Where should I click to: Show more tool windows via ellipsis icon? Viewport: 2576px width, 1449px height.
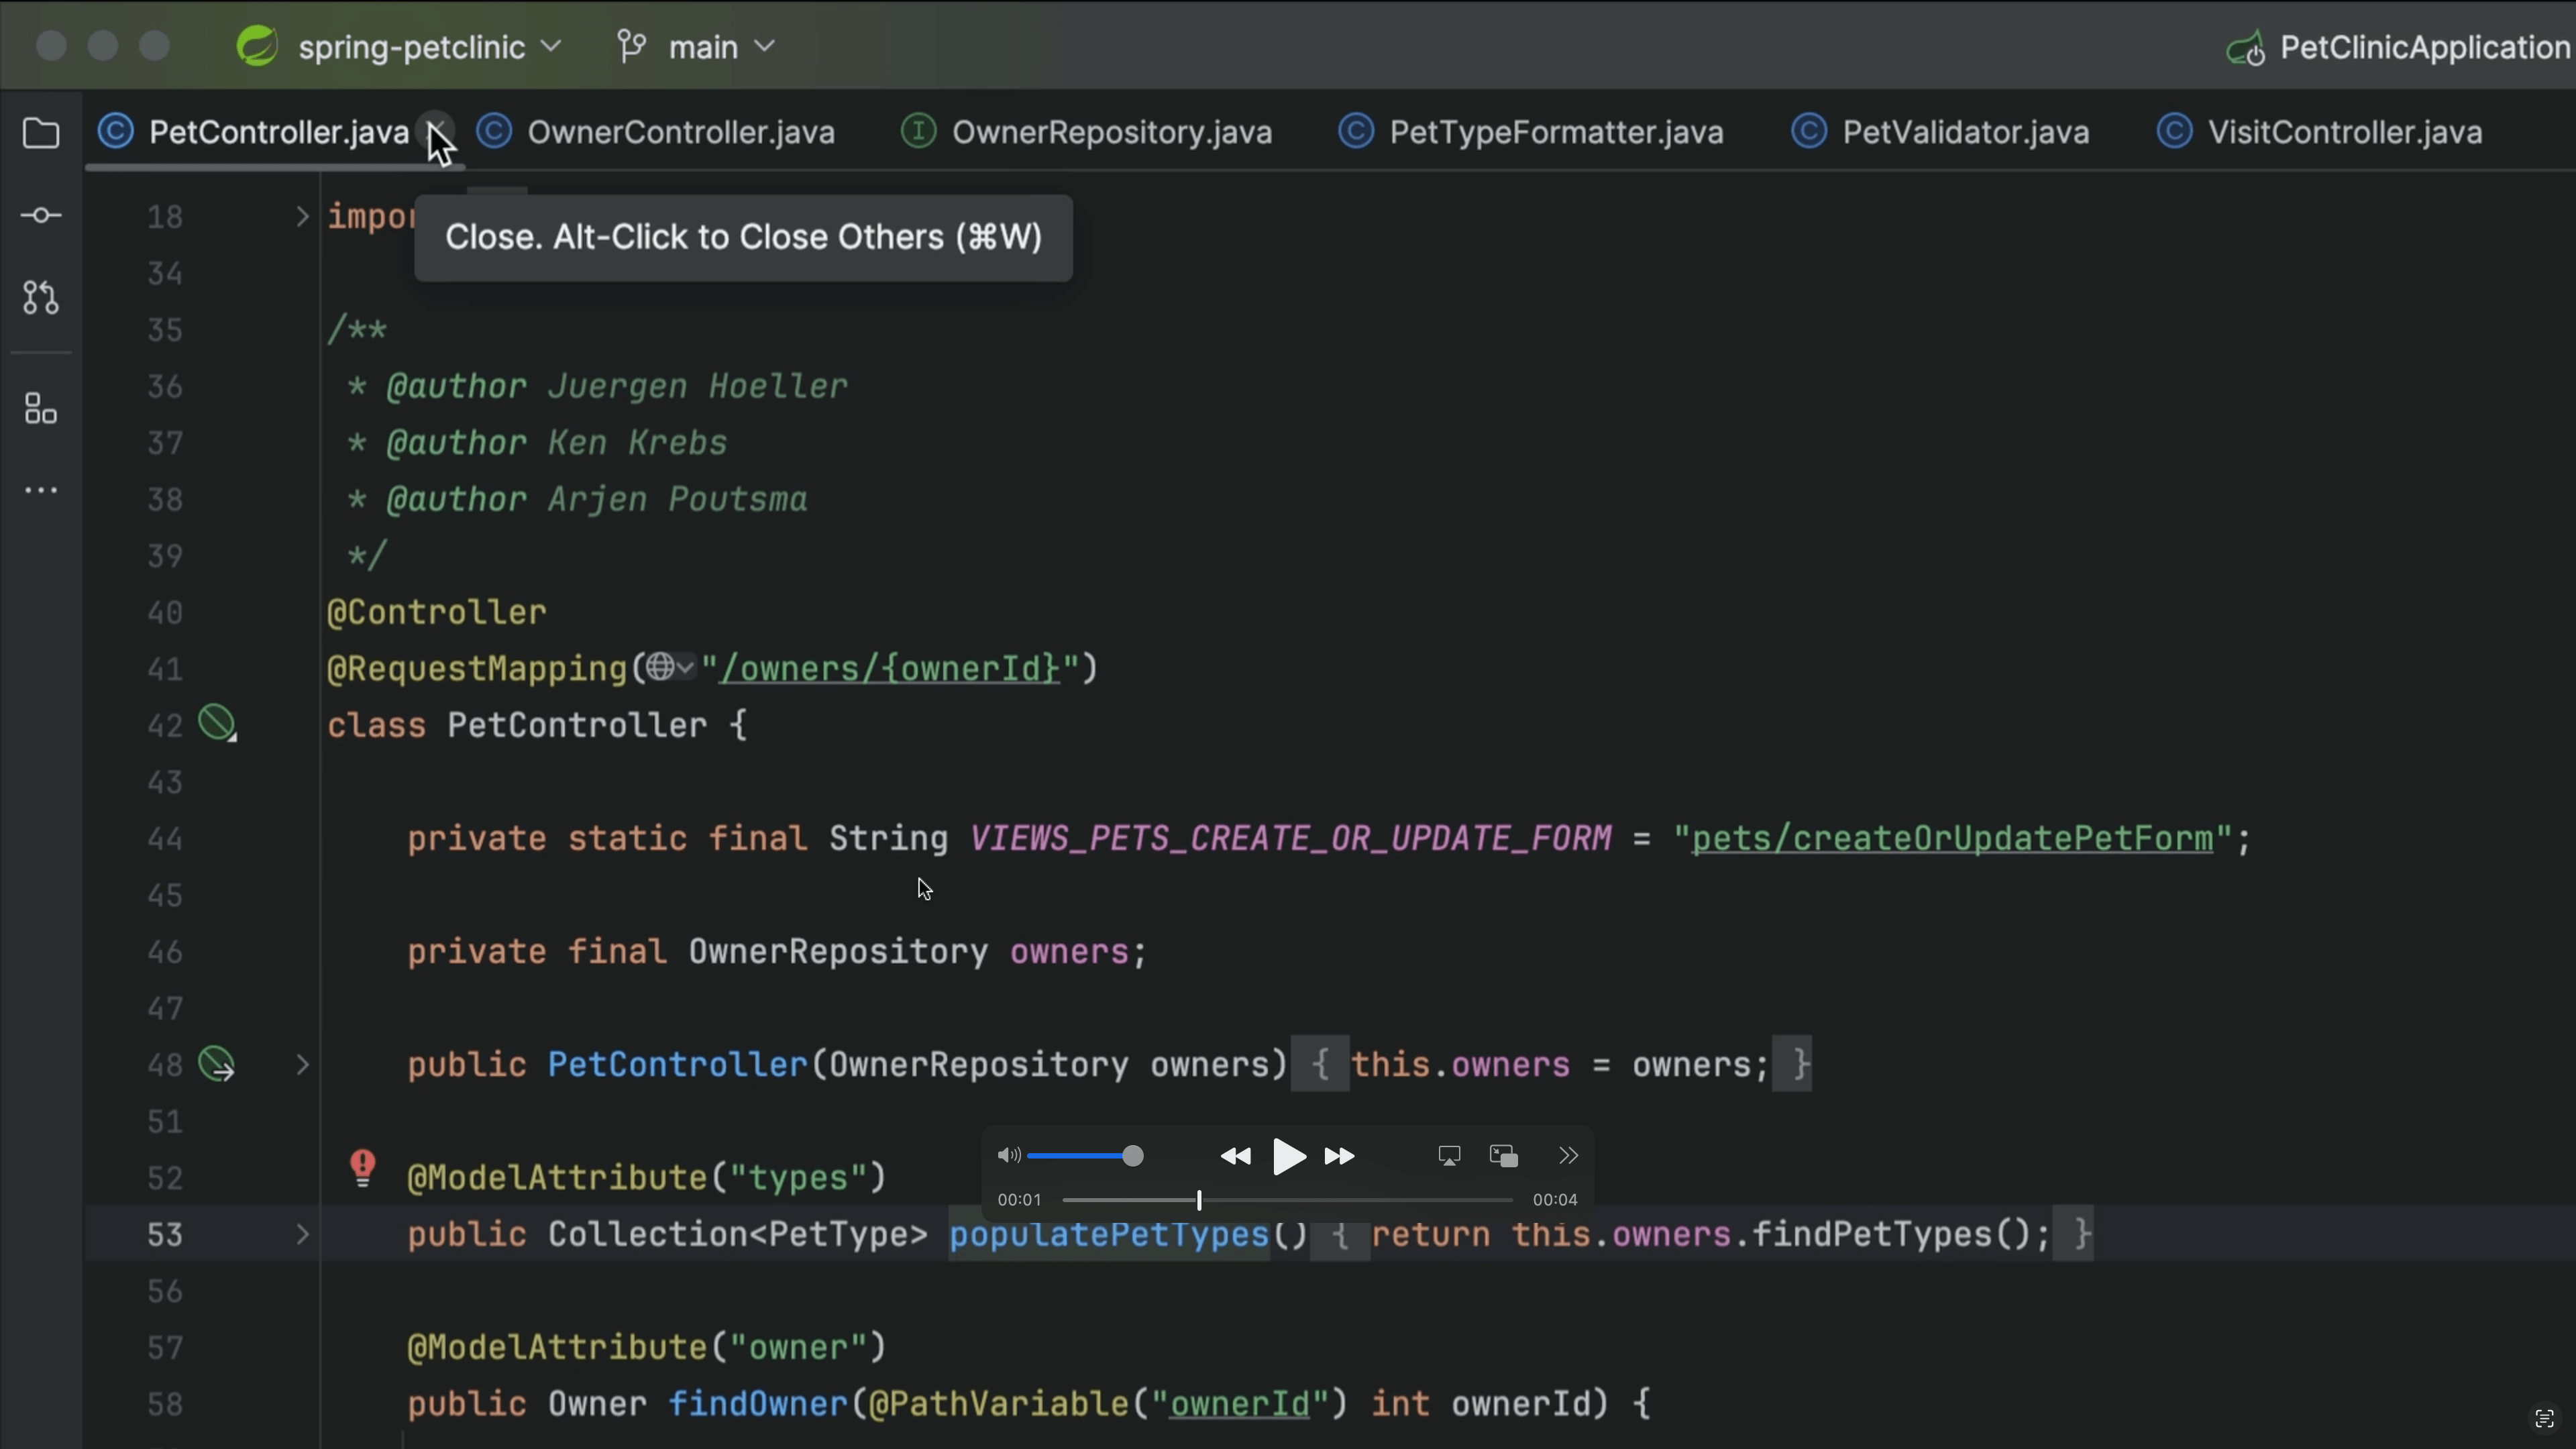[40, 489]
